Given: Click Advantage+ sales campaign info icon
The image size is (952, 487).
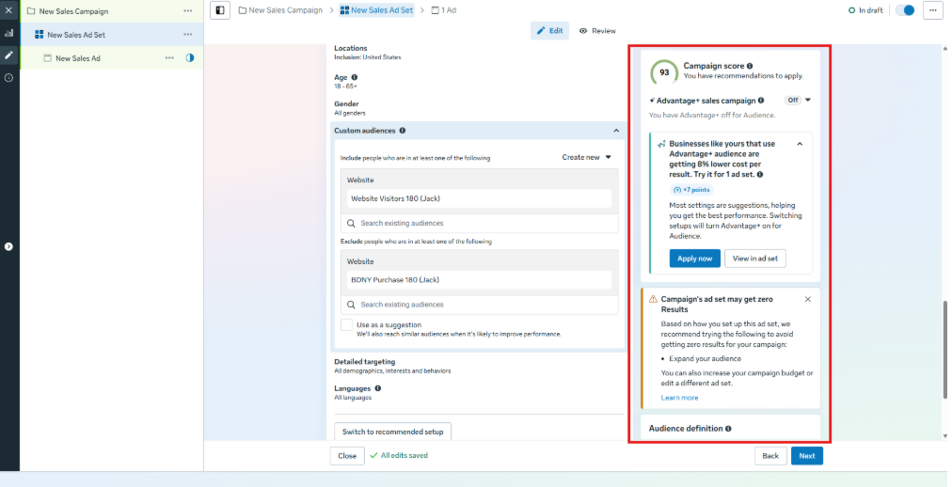Looking at the screenshot, I should tap(761, 101).
